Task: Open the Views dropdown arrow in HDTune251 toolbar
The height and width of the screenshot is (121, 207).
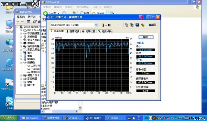Action: [x=114, y=13]
